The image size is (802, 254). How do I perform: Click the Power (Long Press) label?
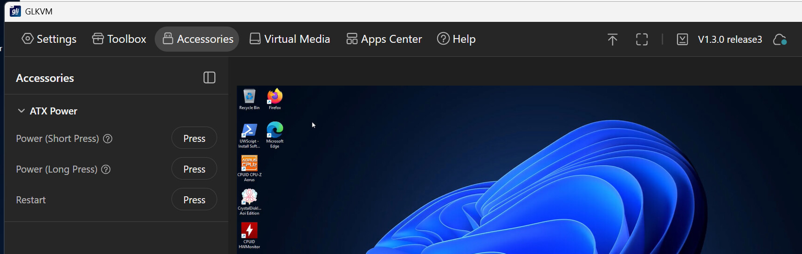point(56,169)
